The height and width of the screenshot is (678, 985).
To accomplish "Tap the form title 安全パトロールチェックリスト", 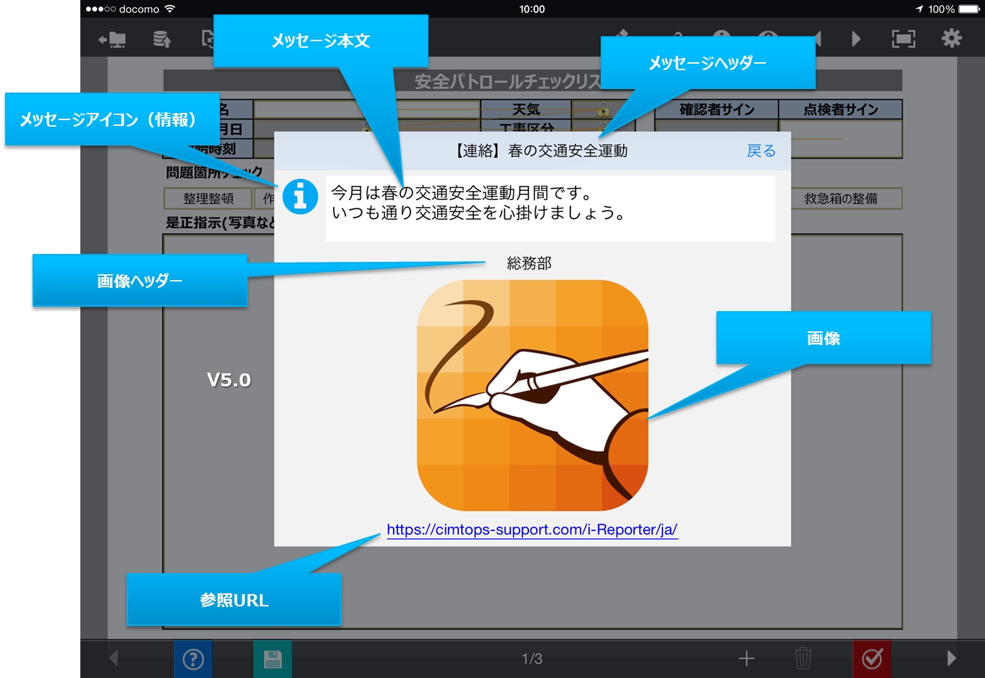I will coord(507,81).
